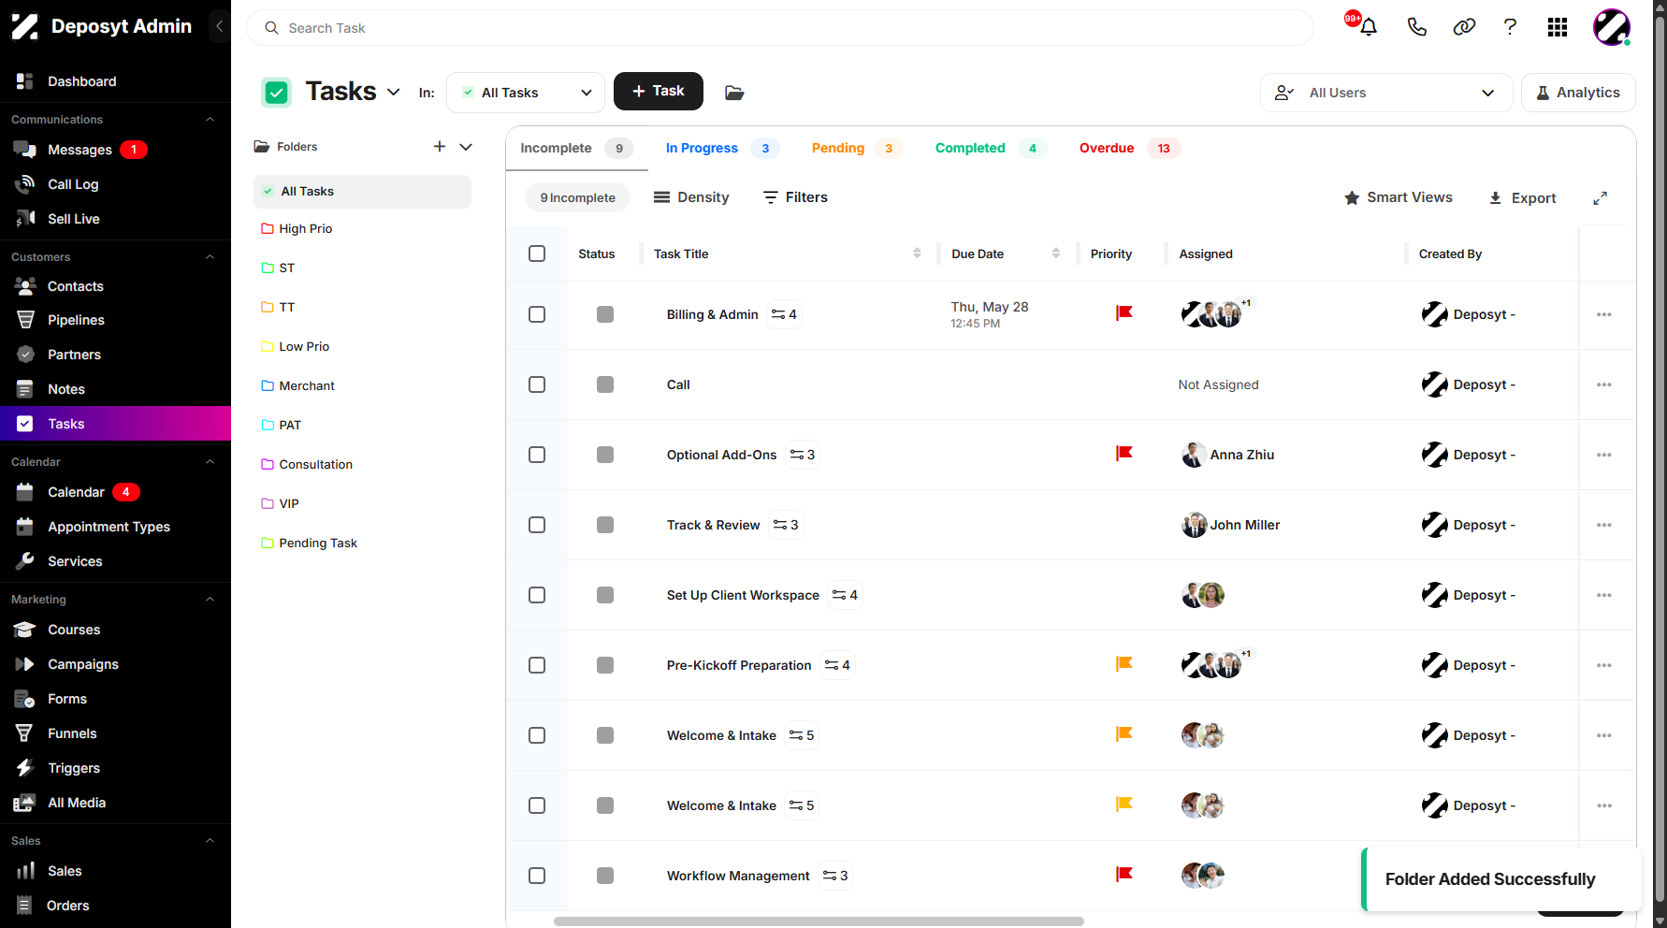Switch to the In Progress tab
Image resolution: width=1667 pixels, height=928 pixels.
(721, 148)
